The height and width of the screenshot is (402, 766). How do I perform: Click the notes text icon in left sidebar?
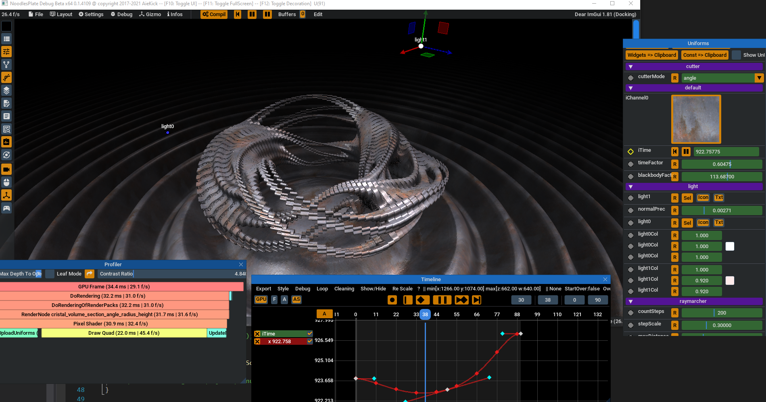point(6,116)
